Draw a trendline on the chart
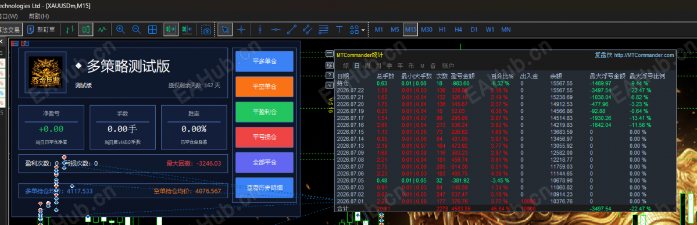This screenshot has height=225, width=697. [x=292, y=30]
